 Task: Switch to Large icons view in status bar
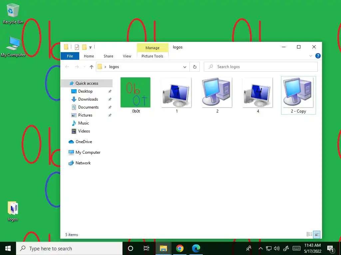tap(317, 234)
